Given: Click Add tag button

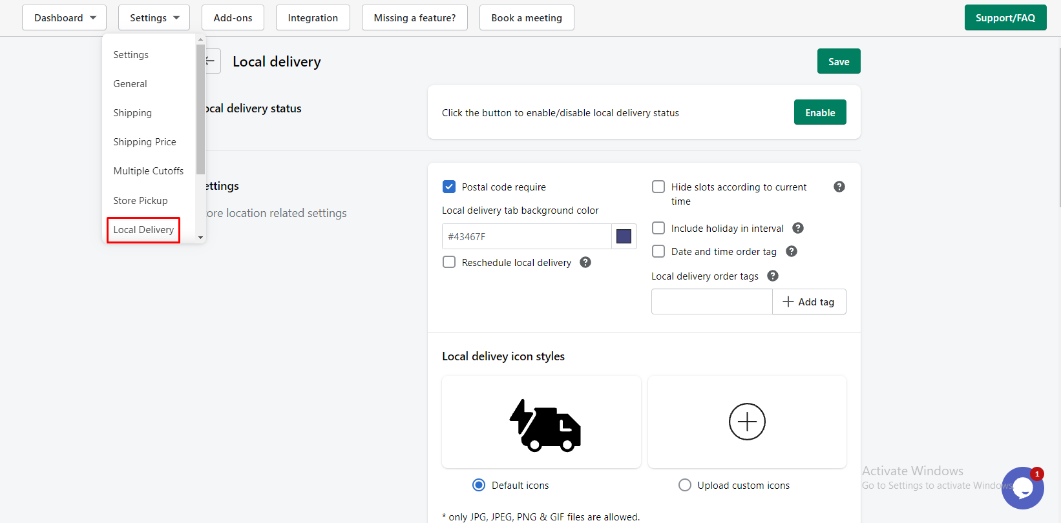Looking at the screenshot, I should pyautogui.click(x=809, y=302).
